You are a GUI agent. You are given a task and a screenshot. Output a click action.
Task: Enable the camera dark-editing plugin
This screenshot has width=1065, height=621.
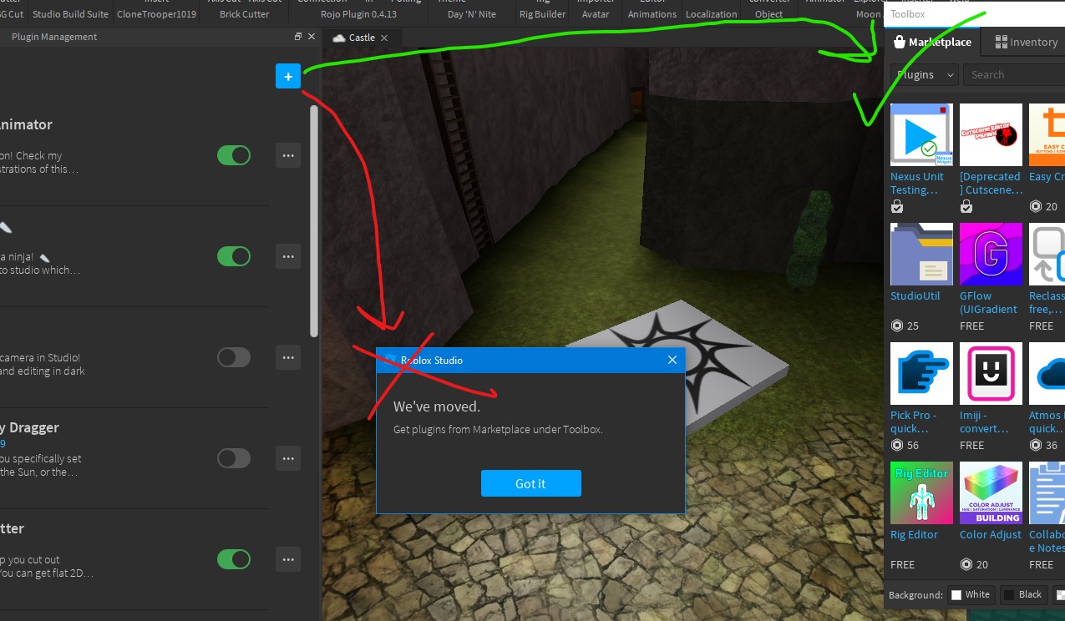click(234, 357)
